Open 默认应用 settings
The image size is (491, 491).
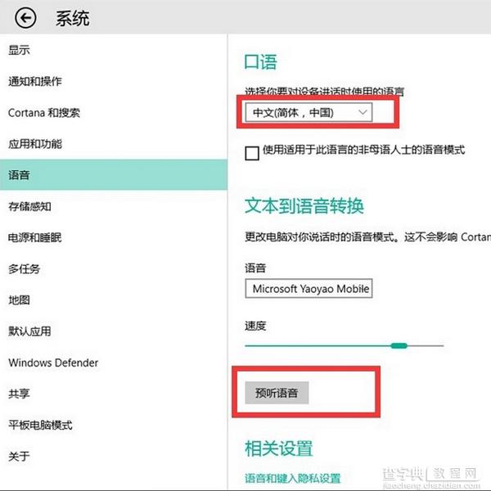tap(29, 331)
